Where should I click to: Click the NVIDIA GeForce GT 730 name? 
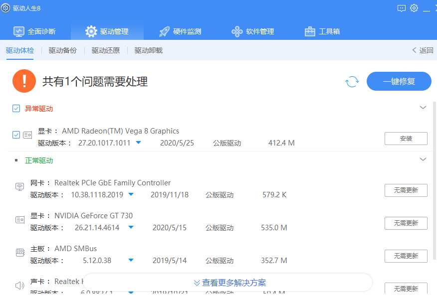[93, 216]
